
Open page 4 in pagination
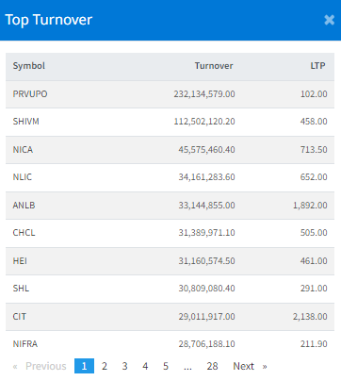pyautogui.click(x=145, y=366)
